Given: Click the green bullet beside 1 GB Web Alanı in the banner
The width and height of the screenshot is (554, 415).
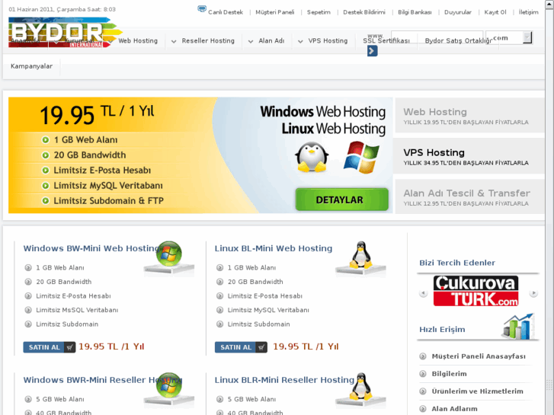Looking at the screenshot, I should point(46,140).
